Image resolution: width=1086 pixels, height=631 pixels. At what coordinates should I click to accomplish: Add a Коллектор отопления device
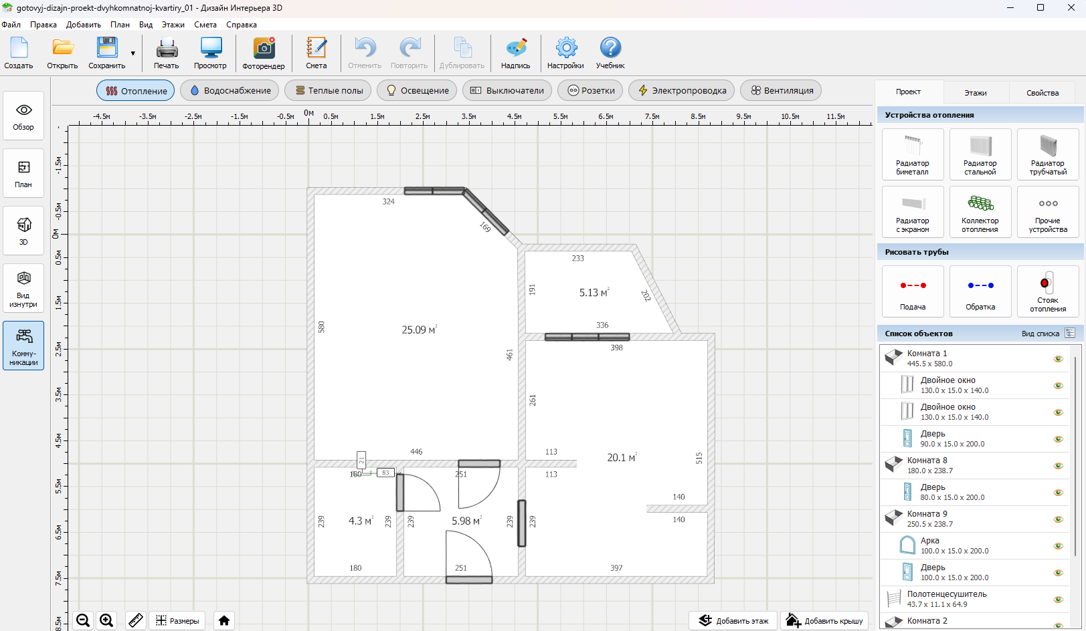click(980, 212)
